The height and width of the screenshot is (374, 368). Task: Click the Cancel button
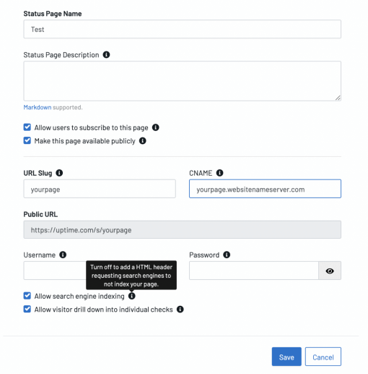point(323,357)
